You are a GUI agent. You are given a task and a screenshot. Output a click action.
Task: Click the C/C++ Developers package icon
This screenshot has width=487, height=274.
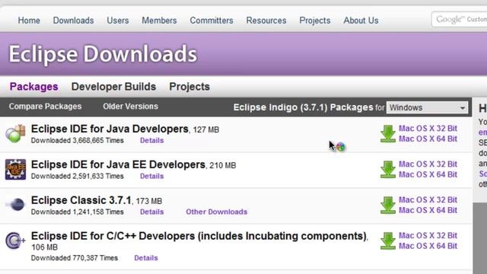pyautogui.click(x=15, y=241)
